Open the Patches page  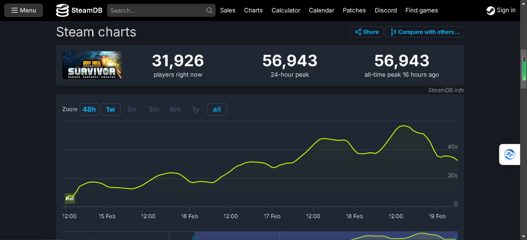click(354, 10)
